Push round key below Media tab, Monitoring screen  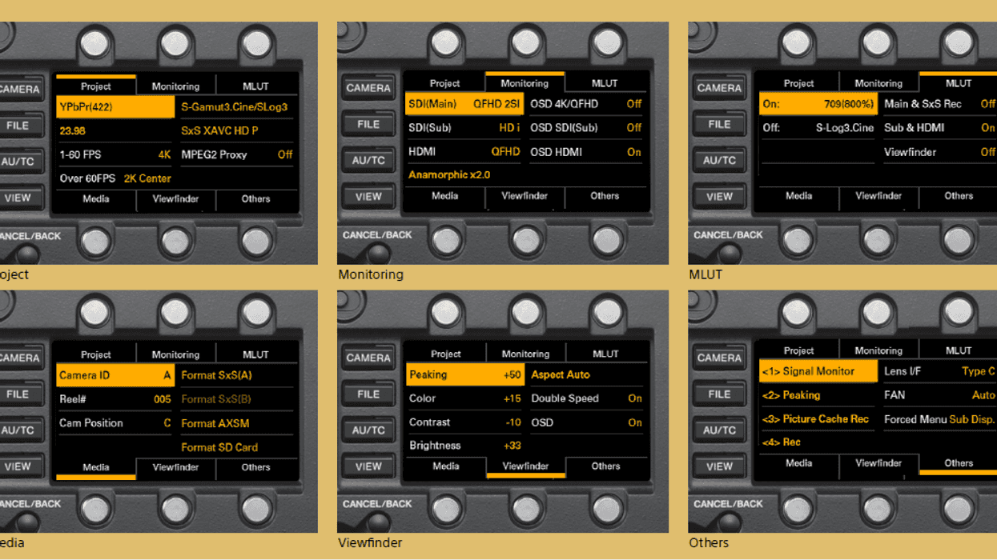pyautogui.click(x=446, y=239)
